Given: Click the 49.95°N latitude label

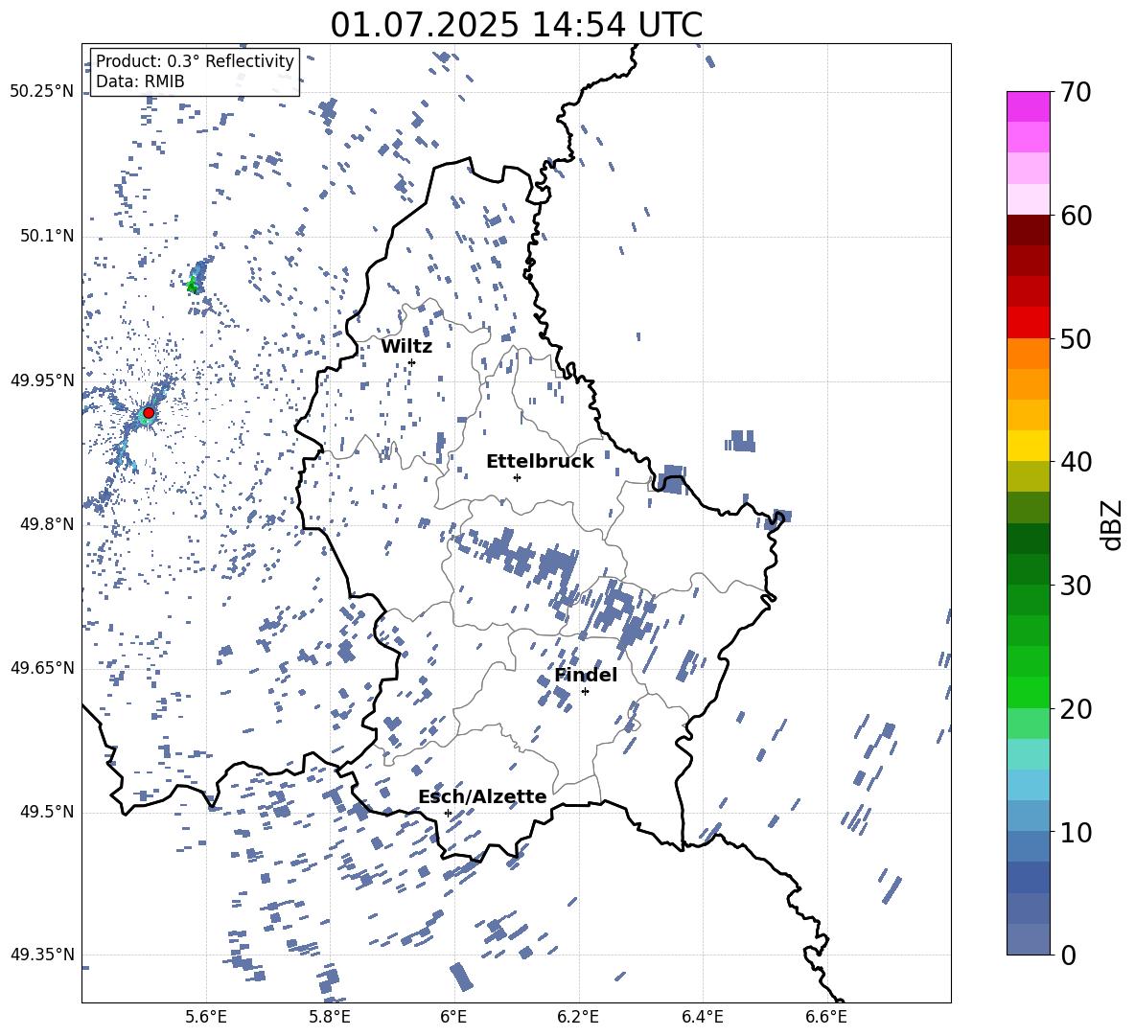Looking at the screenshot, I should pyautogui.click(x=42, y=380).
